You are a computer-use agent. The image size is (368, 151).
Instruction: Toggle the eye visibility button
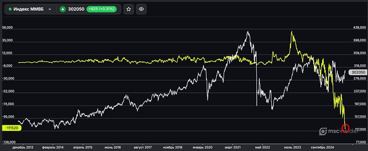(141, 9)
